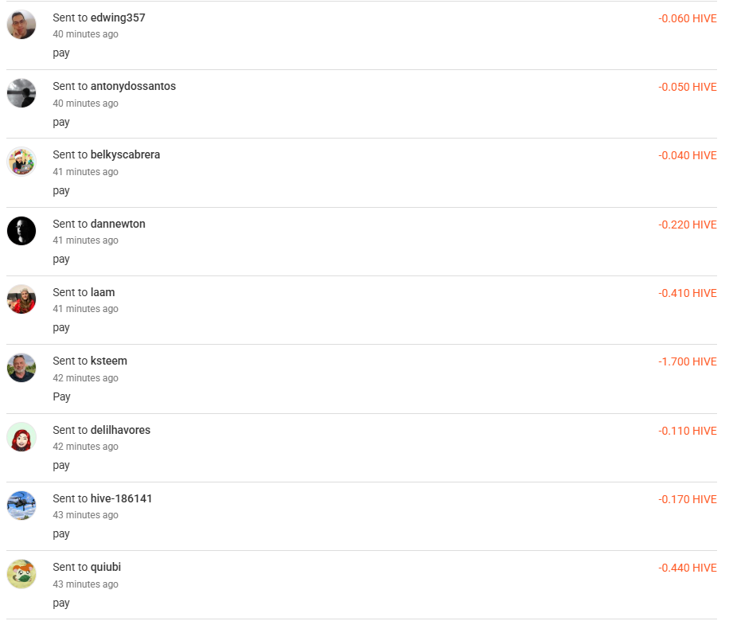
Task: Visit delilhavores profile name
Action: [x=120, y=430]
